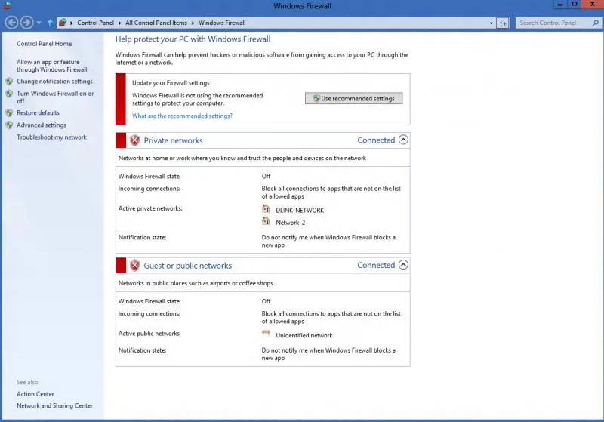This screenshot has height=422, width=604.
Task: Open Turn Windows Firewall on or off
Action: coord(55,97)
